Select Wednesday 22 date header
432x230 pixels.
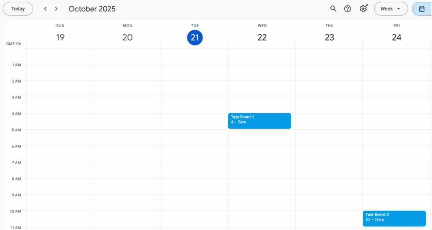[262, 37]
